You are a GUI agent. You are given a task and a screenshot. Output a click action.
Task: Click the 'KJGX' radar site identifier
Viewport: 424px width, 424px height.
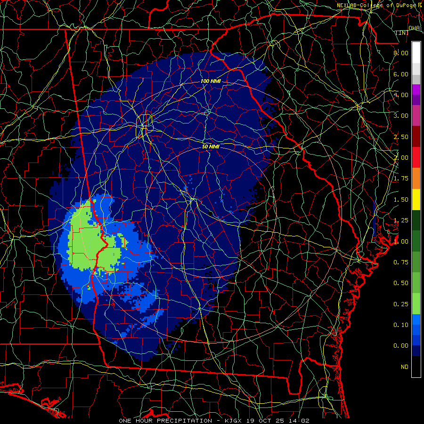click(233, 421)
